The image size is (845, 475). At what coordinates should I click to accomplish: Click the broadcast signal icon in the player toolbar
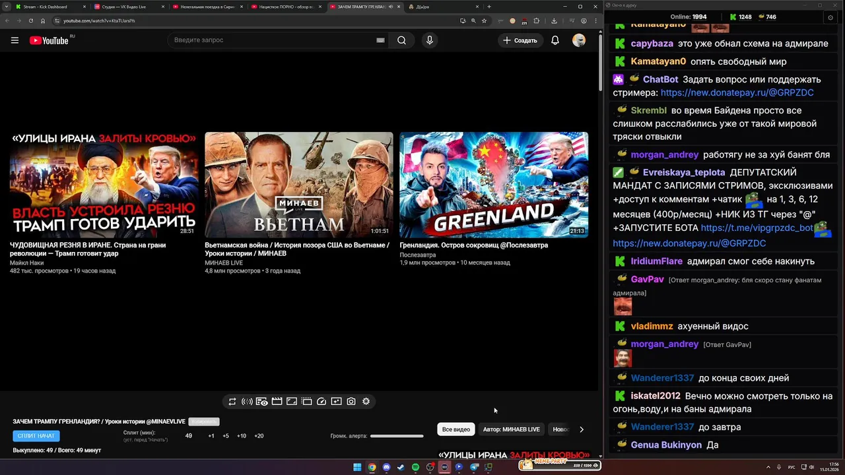click(247, 401)
